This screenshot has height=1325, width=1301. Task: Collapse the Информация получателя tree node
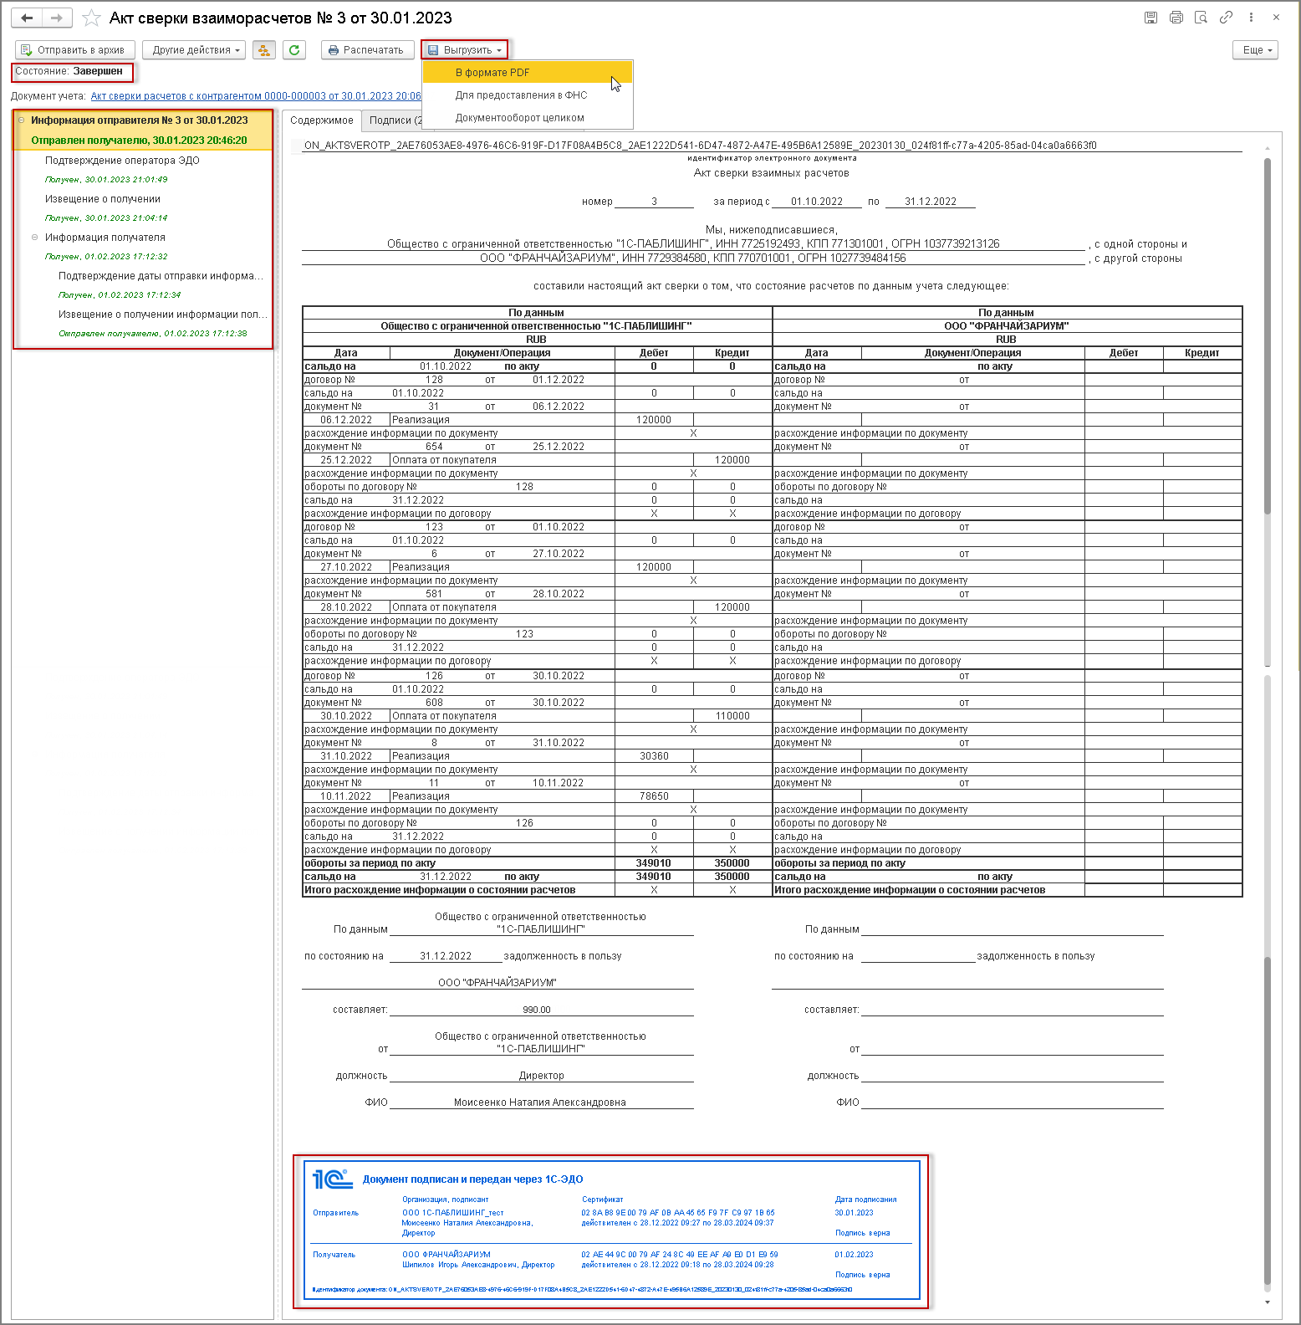click(x=35, y=238)
